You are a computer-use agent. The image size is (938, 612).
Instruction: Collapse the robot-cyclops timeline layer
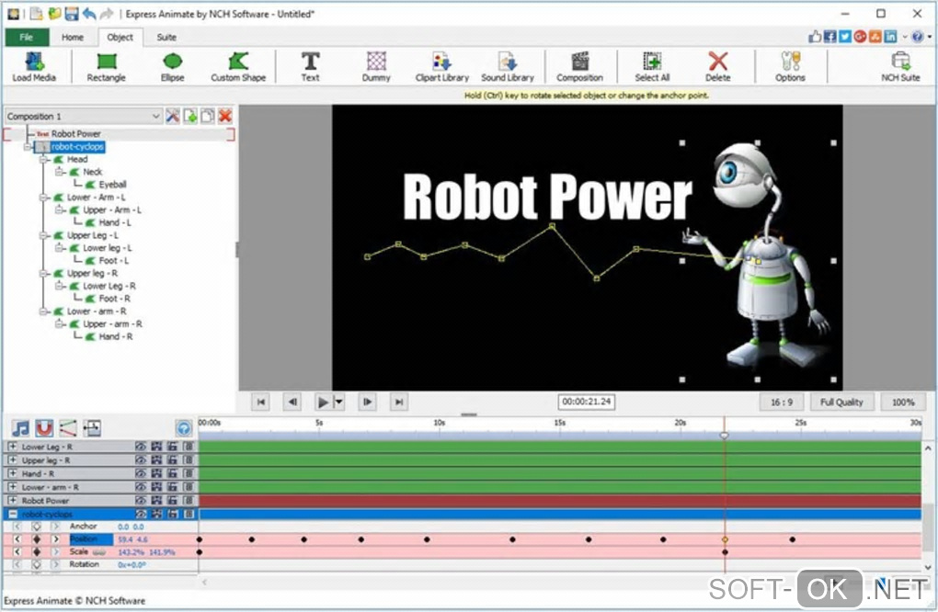point(12,514)
